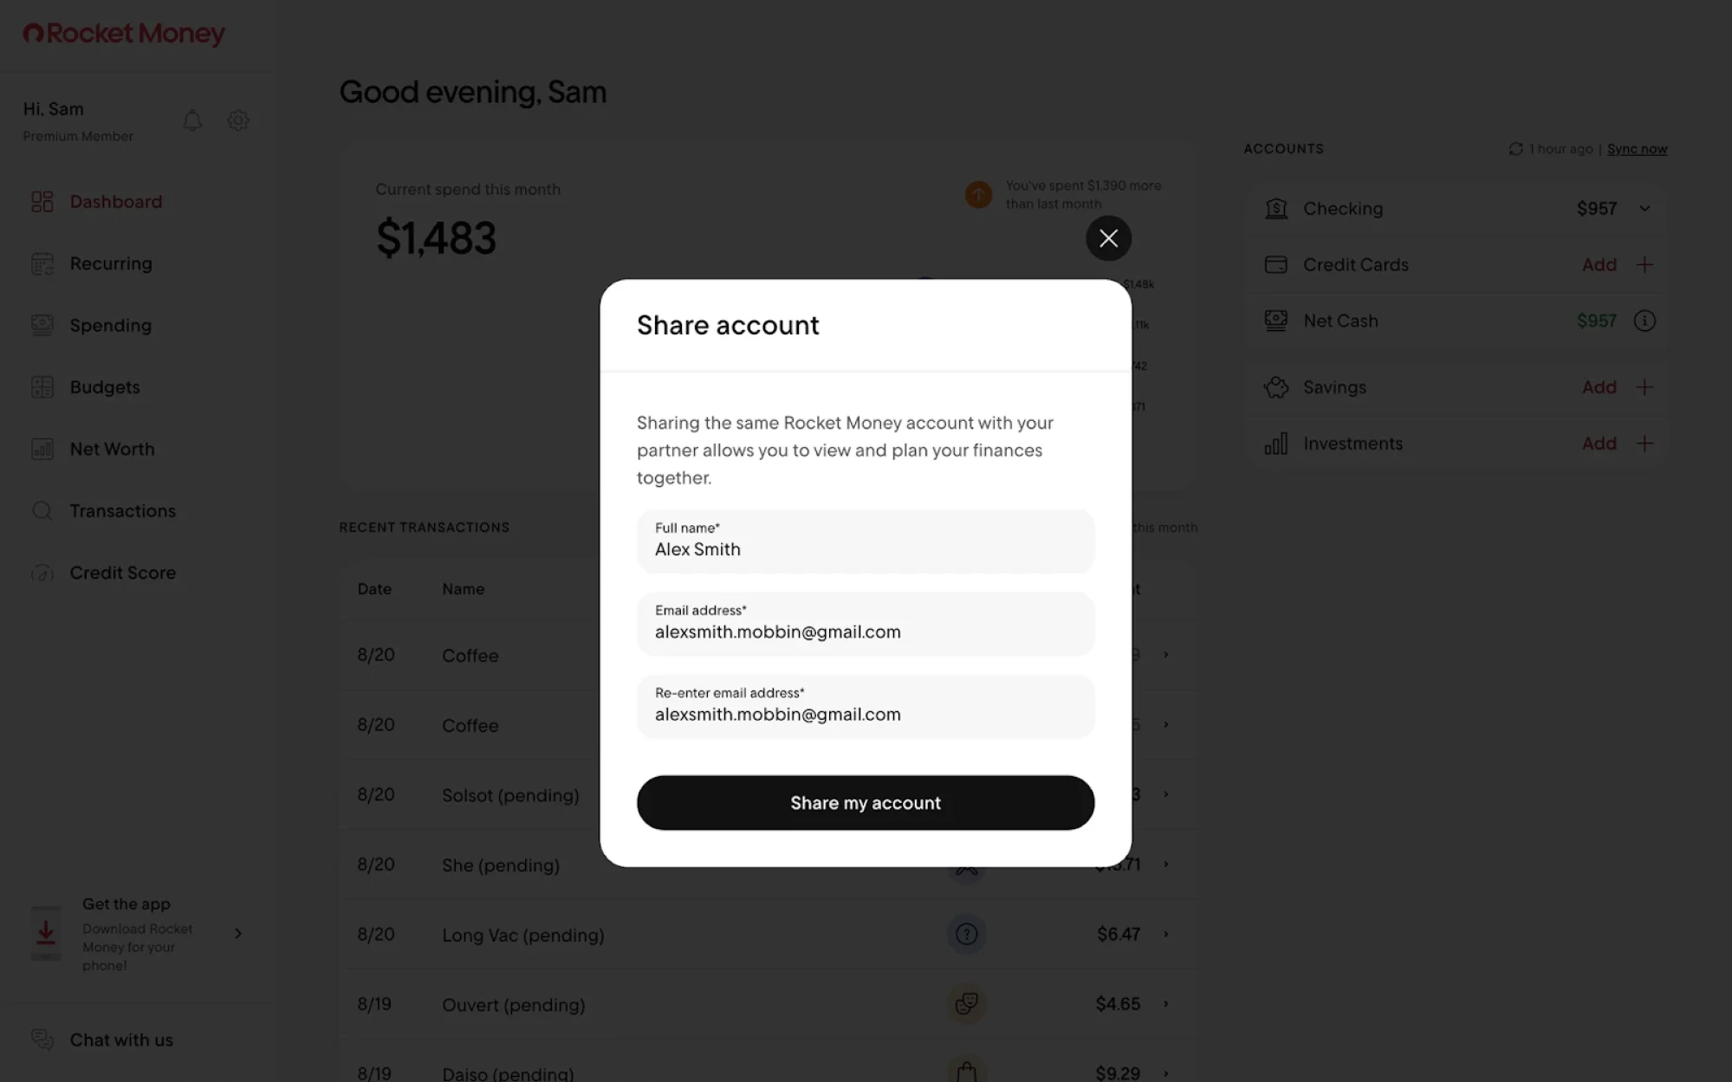
Task: Expand the Ouvert transaction details chevron
Action: [1165, 1003]
